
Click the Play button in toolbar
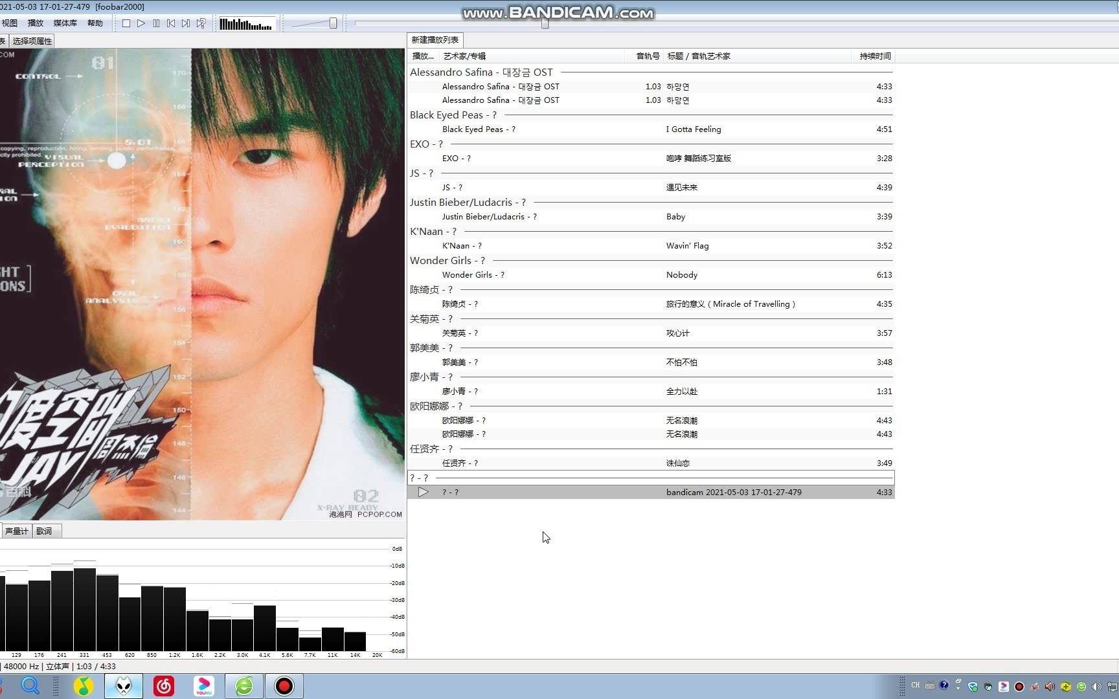pyautogui.click(x=141, y=23)
